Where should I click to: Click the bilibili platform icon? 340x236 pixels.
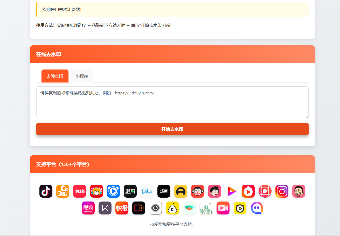pos(147,191)
